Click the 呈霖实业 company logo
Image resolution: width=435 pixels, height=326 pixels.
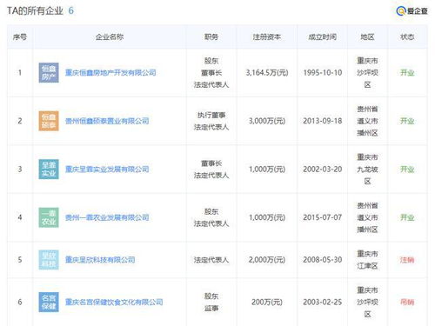(49, 170)
